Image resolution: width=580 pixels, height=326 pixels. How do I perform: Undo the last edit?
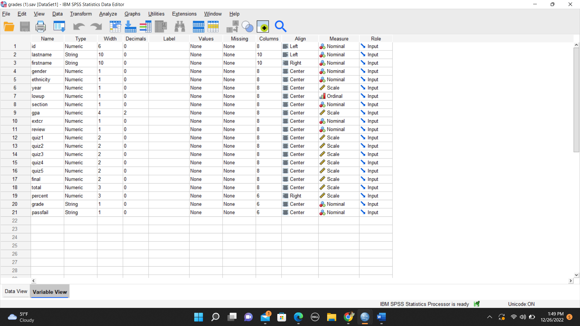click(79, 27)
